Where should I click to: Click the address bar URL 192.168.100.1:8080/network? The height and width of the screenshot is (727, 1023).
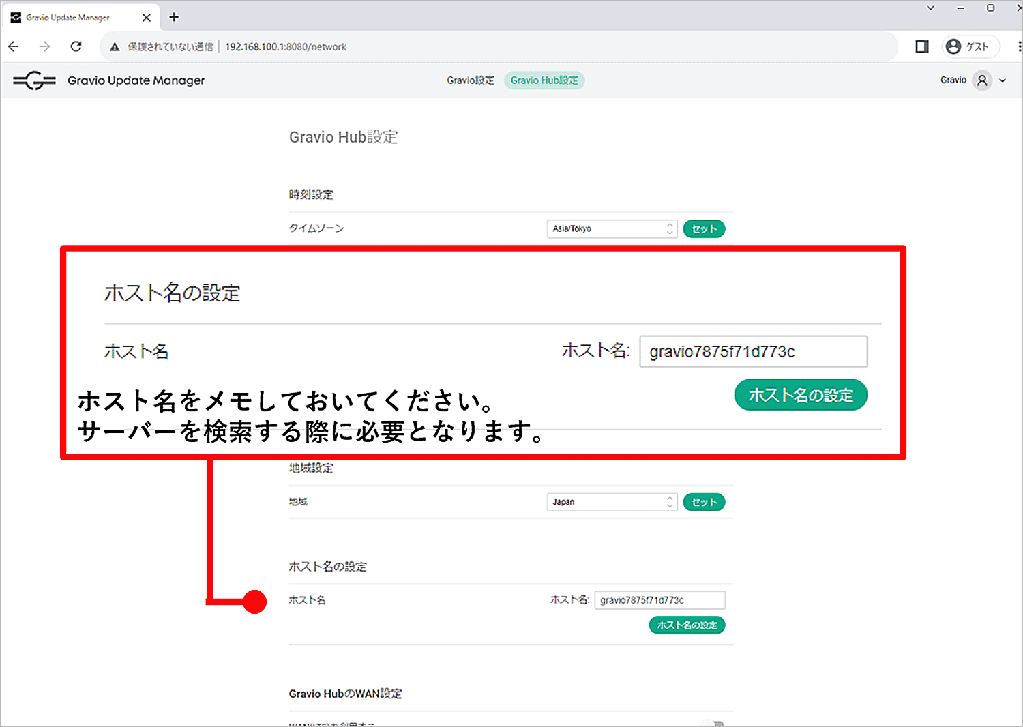[x=286, y=47]
